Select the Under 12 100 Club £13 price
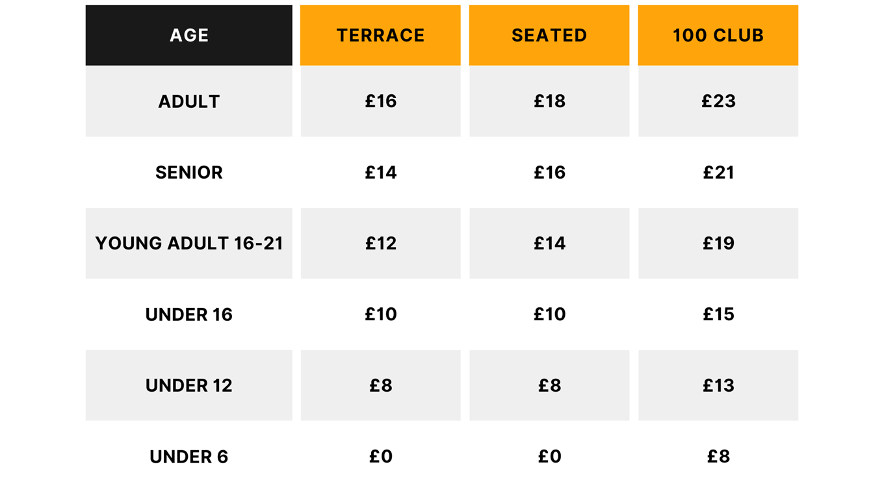Image resolution: width=884 pixels, height=497 pixels. click(718, 385)
